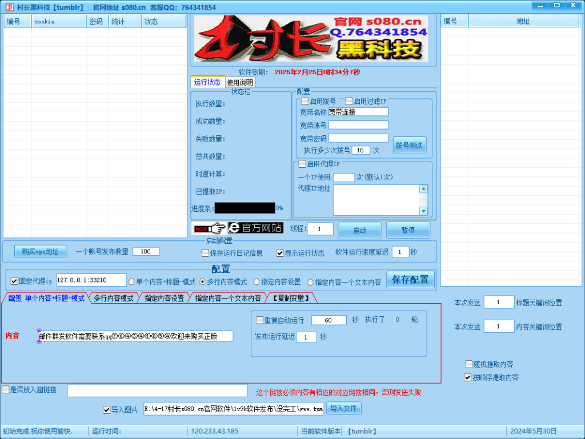Switch to the 运行状态 tab
Screen dimensions: 585x439
point(207,82)
